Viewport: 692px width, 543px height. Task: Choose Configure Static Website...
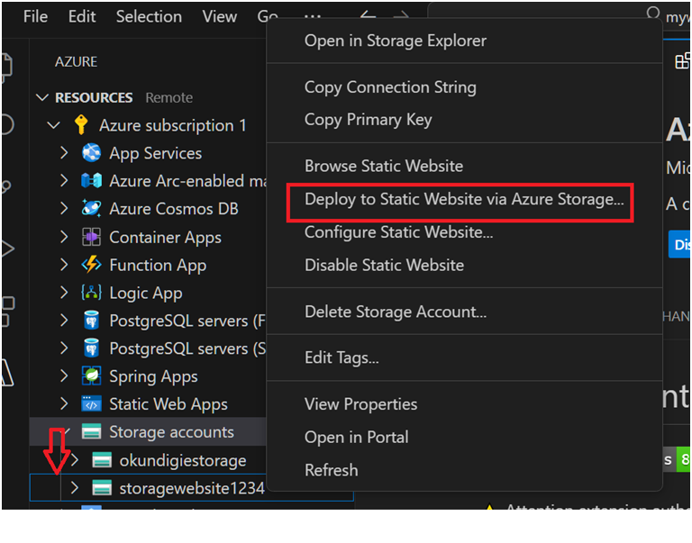464,232
